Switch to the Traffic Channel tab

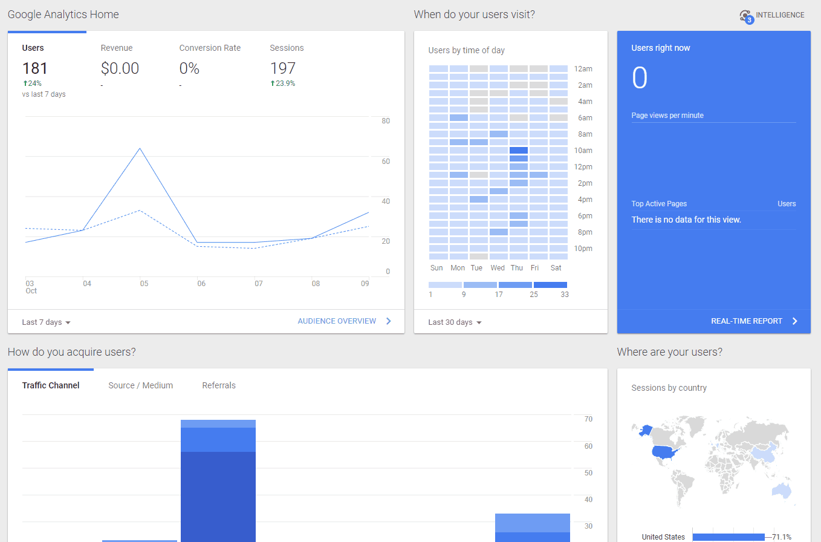(x=51, y=385)
